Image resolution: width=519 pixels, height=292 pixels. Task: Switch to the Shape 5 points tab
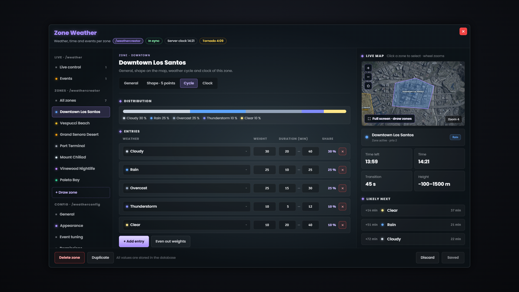coord(161,83)
